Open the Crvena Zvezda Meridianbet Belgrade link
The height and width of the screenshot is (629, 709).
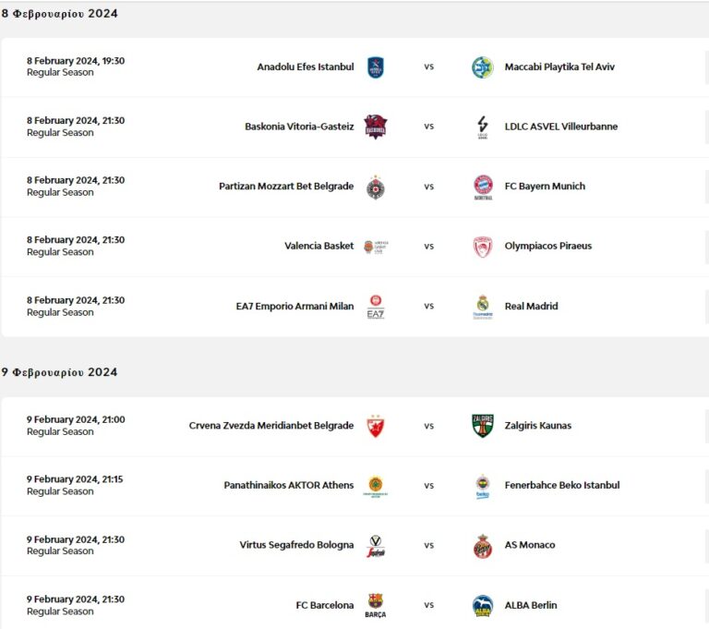(270, 426)
